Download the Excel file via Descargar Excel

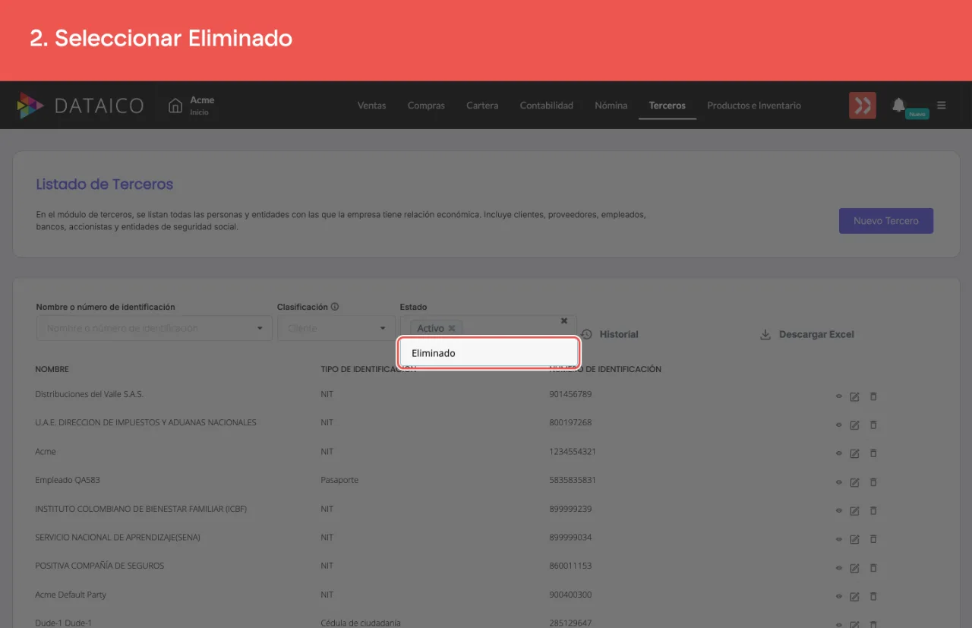pyautogui.click(x=807, y=334)
